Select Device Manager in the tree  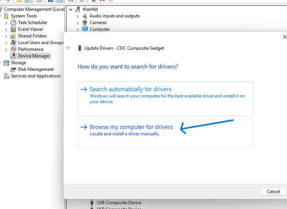tap(34, 56)
